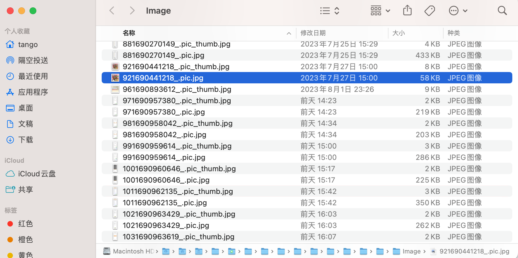The height and width of the screenshot is (258, 518).
Task: Select file 961690893612_.pic_thumb.jpg
Action: click(177, 89)
